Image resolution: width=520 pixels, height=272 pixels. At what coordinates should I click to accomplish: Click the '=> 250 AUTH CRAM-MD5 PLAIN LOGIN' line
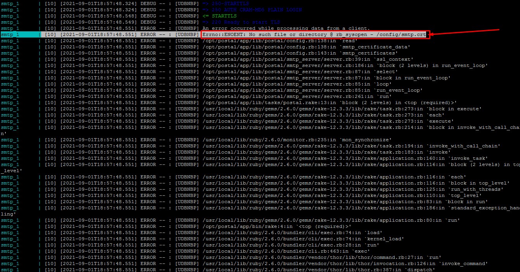[252, 10]
